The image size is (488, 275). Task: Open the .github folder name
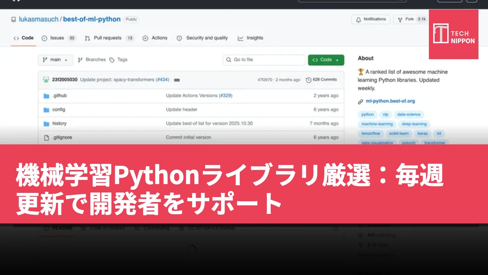coord(59,96)
